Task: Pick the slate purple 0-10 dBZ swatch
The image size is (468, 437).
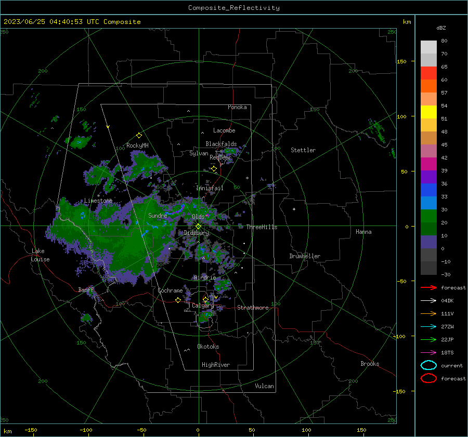Action: click(x=428, y=242)
